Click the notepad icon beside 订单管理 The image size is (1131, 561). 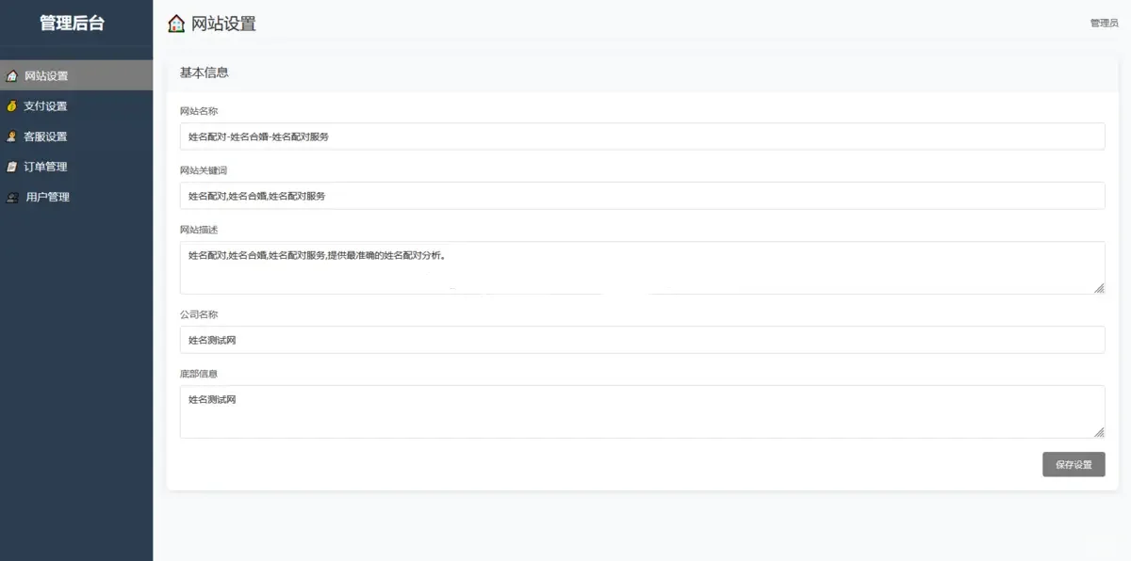tap(12, 167)
